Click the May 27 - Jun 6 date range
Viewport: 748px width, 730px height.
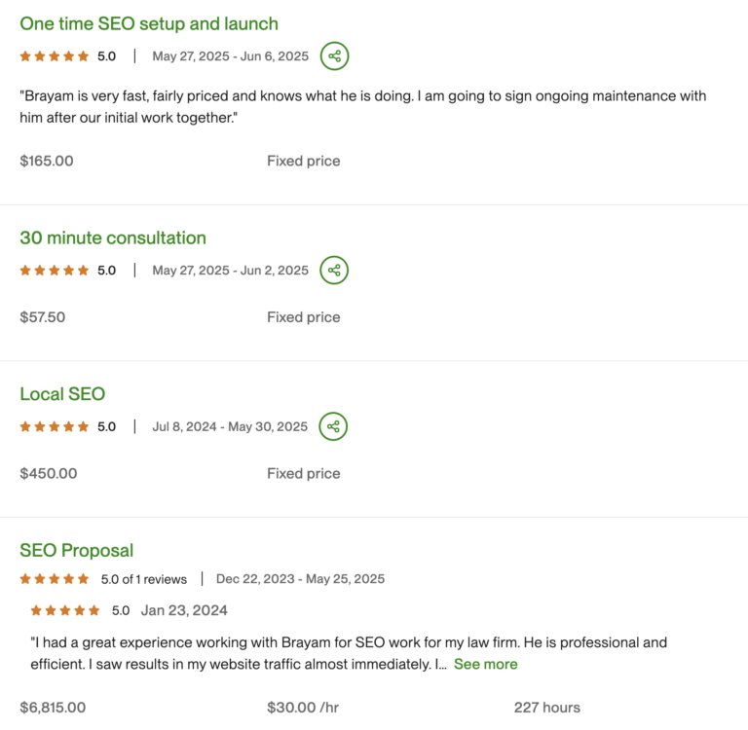click(x=231, y=56)
